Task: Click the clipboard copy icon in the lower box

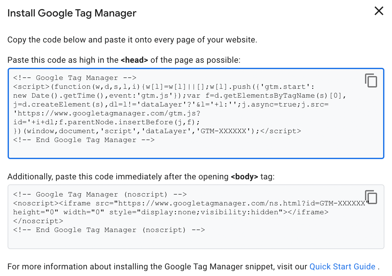Action: click(371, 197)
